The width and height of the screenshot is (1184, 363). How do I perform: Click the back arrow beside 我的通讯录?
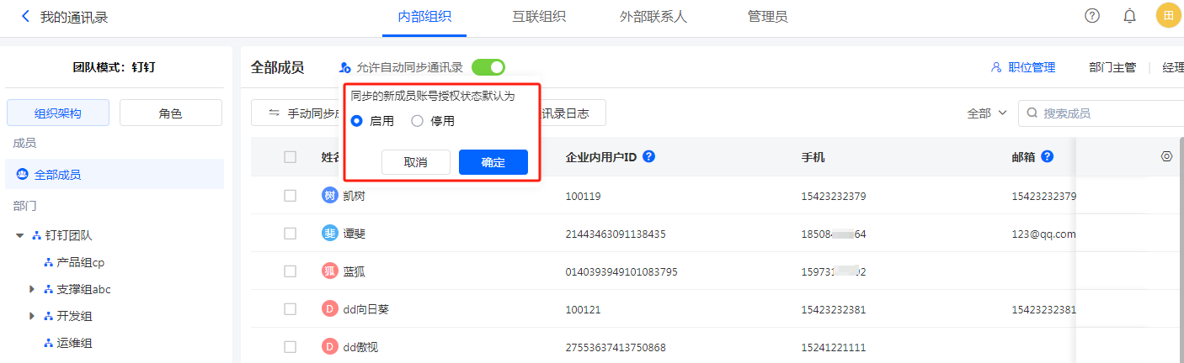(25, 17)
